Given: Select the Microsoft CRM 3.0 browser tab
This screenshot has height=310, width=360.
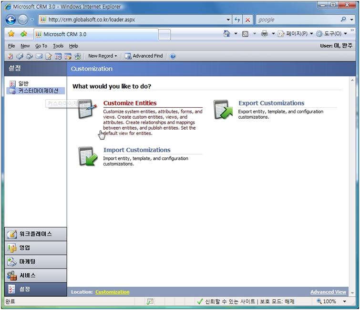Looking at the screenshot, I should 96,34.
